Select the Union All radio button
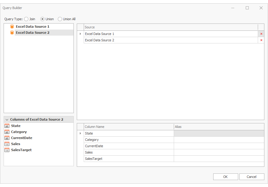Screen dimensions: 268x187 60,19
